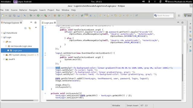193x108 pixels.
Task: Toggle the highlighted Mark Occurrences button
Action: coord(86,16)
